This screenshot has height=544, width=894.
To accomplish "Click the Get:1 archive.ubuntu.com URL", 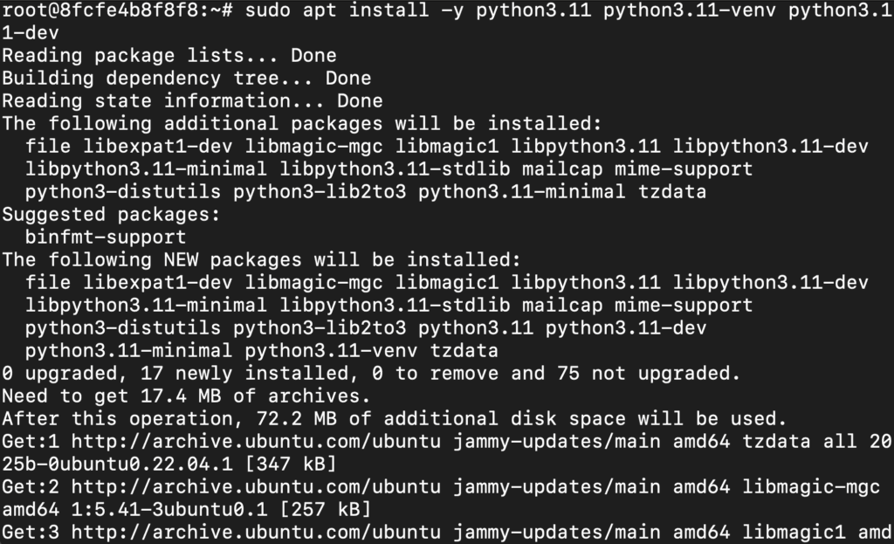I will pos(256,441).
